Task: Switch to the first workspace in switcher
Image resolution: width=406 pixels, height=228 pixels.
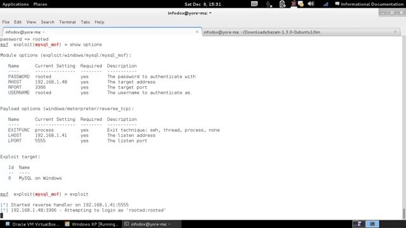Action: 359,224
